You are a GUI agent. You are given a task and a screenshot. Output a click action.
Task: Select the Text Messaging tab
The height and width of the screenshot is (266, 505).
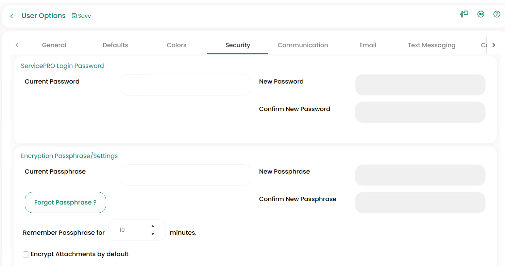431,45
